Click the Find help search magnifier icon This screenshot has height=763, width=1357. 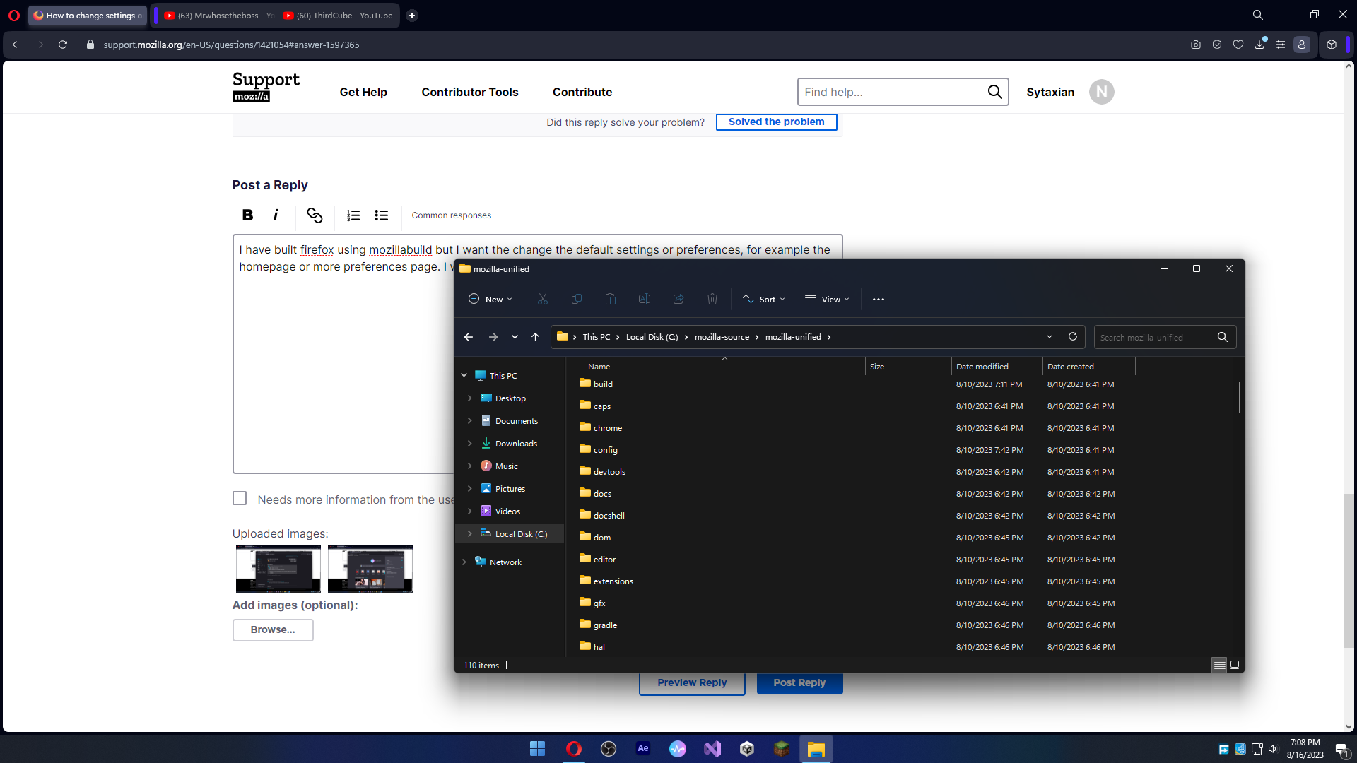(994, 92)
